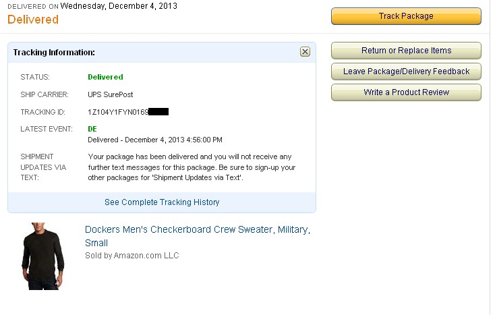
Task: Click the Delivered 4:56:00 PM timestamp line
Action: point(155,140)
